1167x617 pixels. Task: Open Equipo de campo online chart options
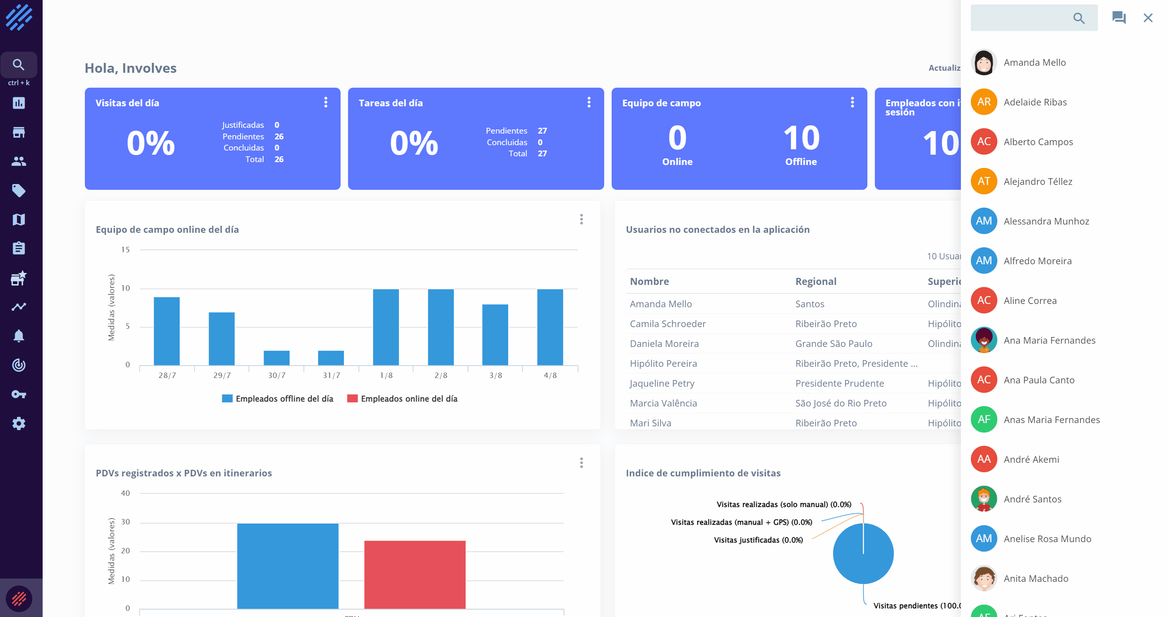581,220
